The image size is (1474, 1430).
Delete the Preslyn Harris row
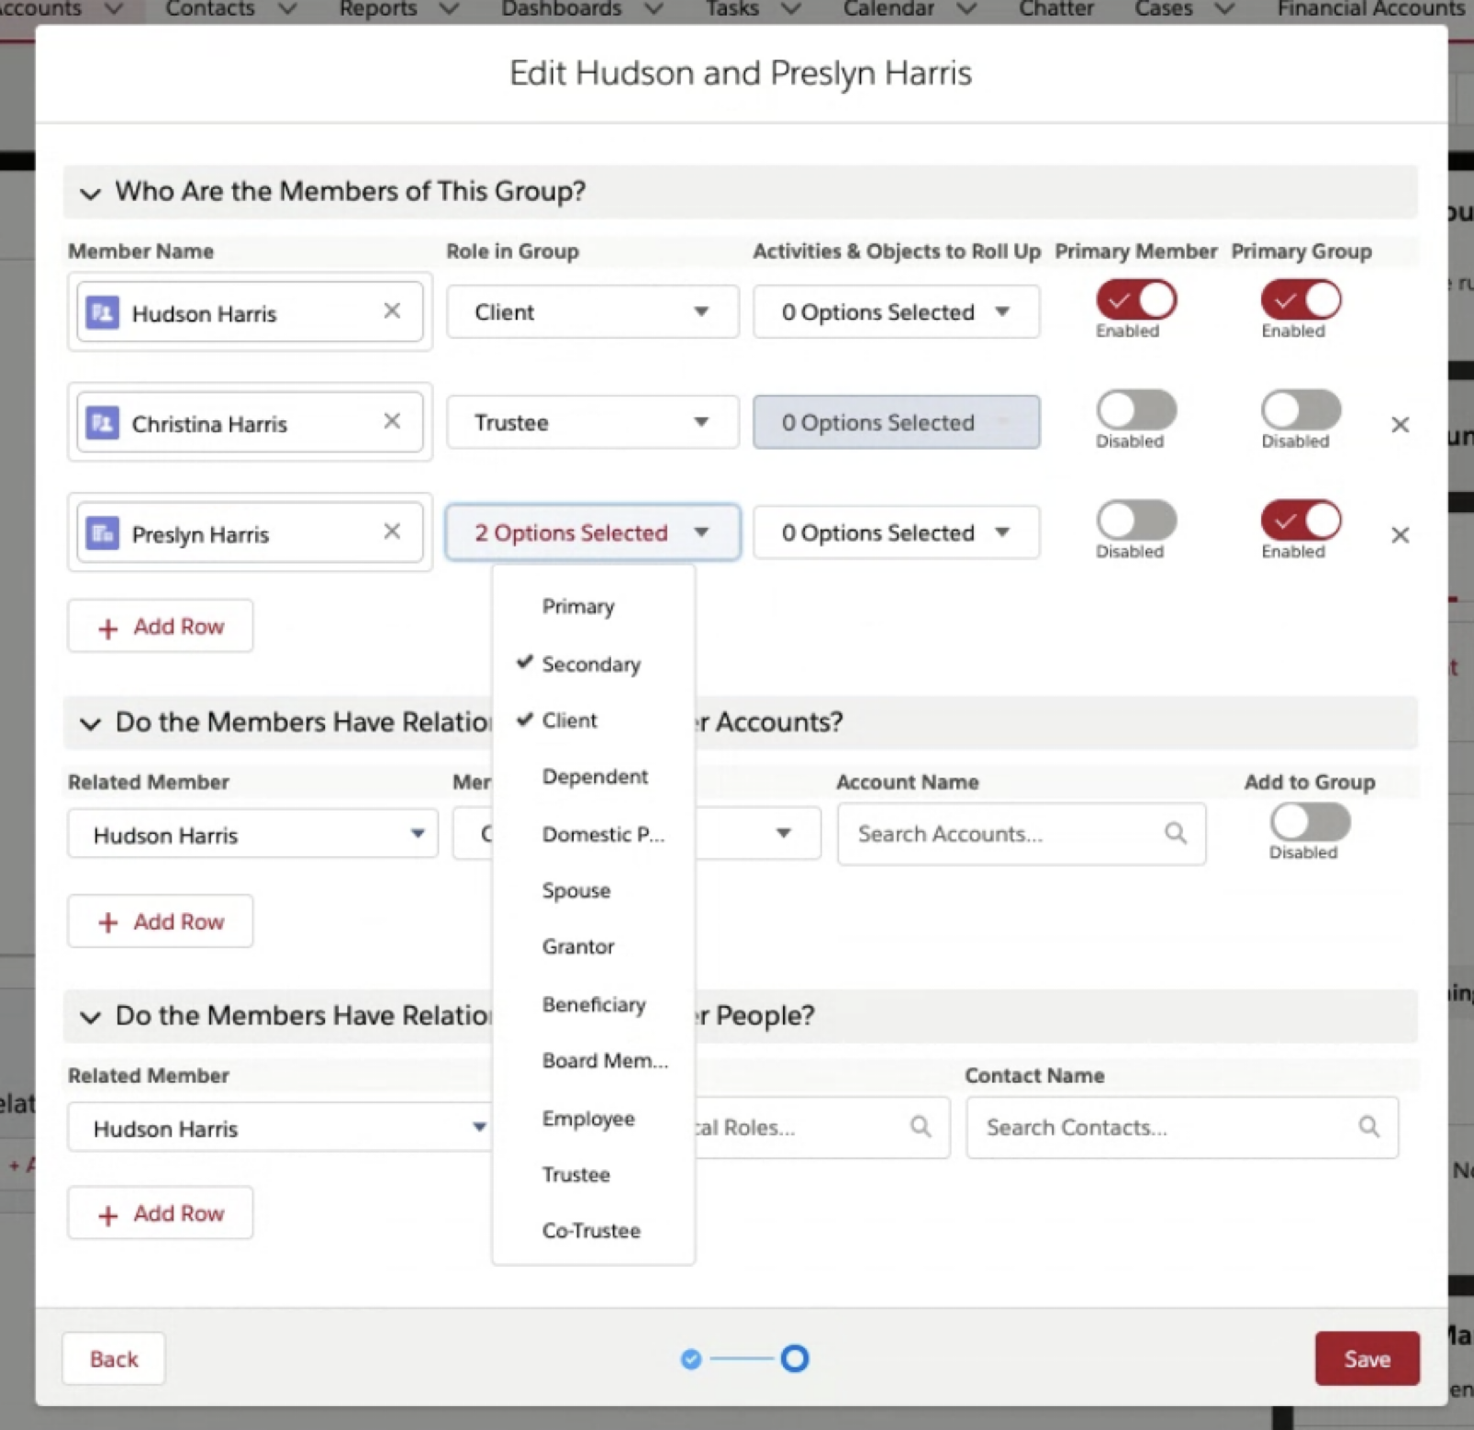pyautogui.click(x=1399, y=535)
